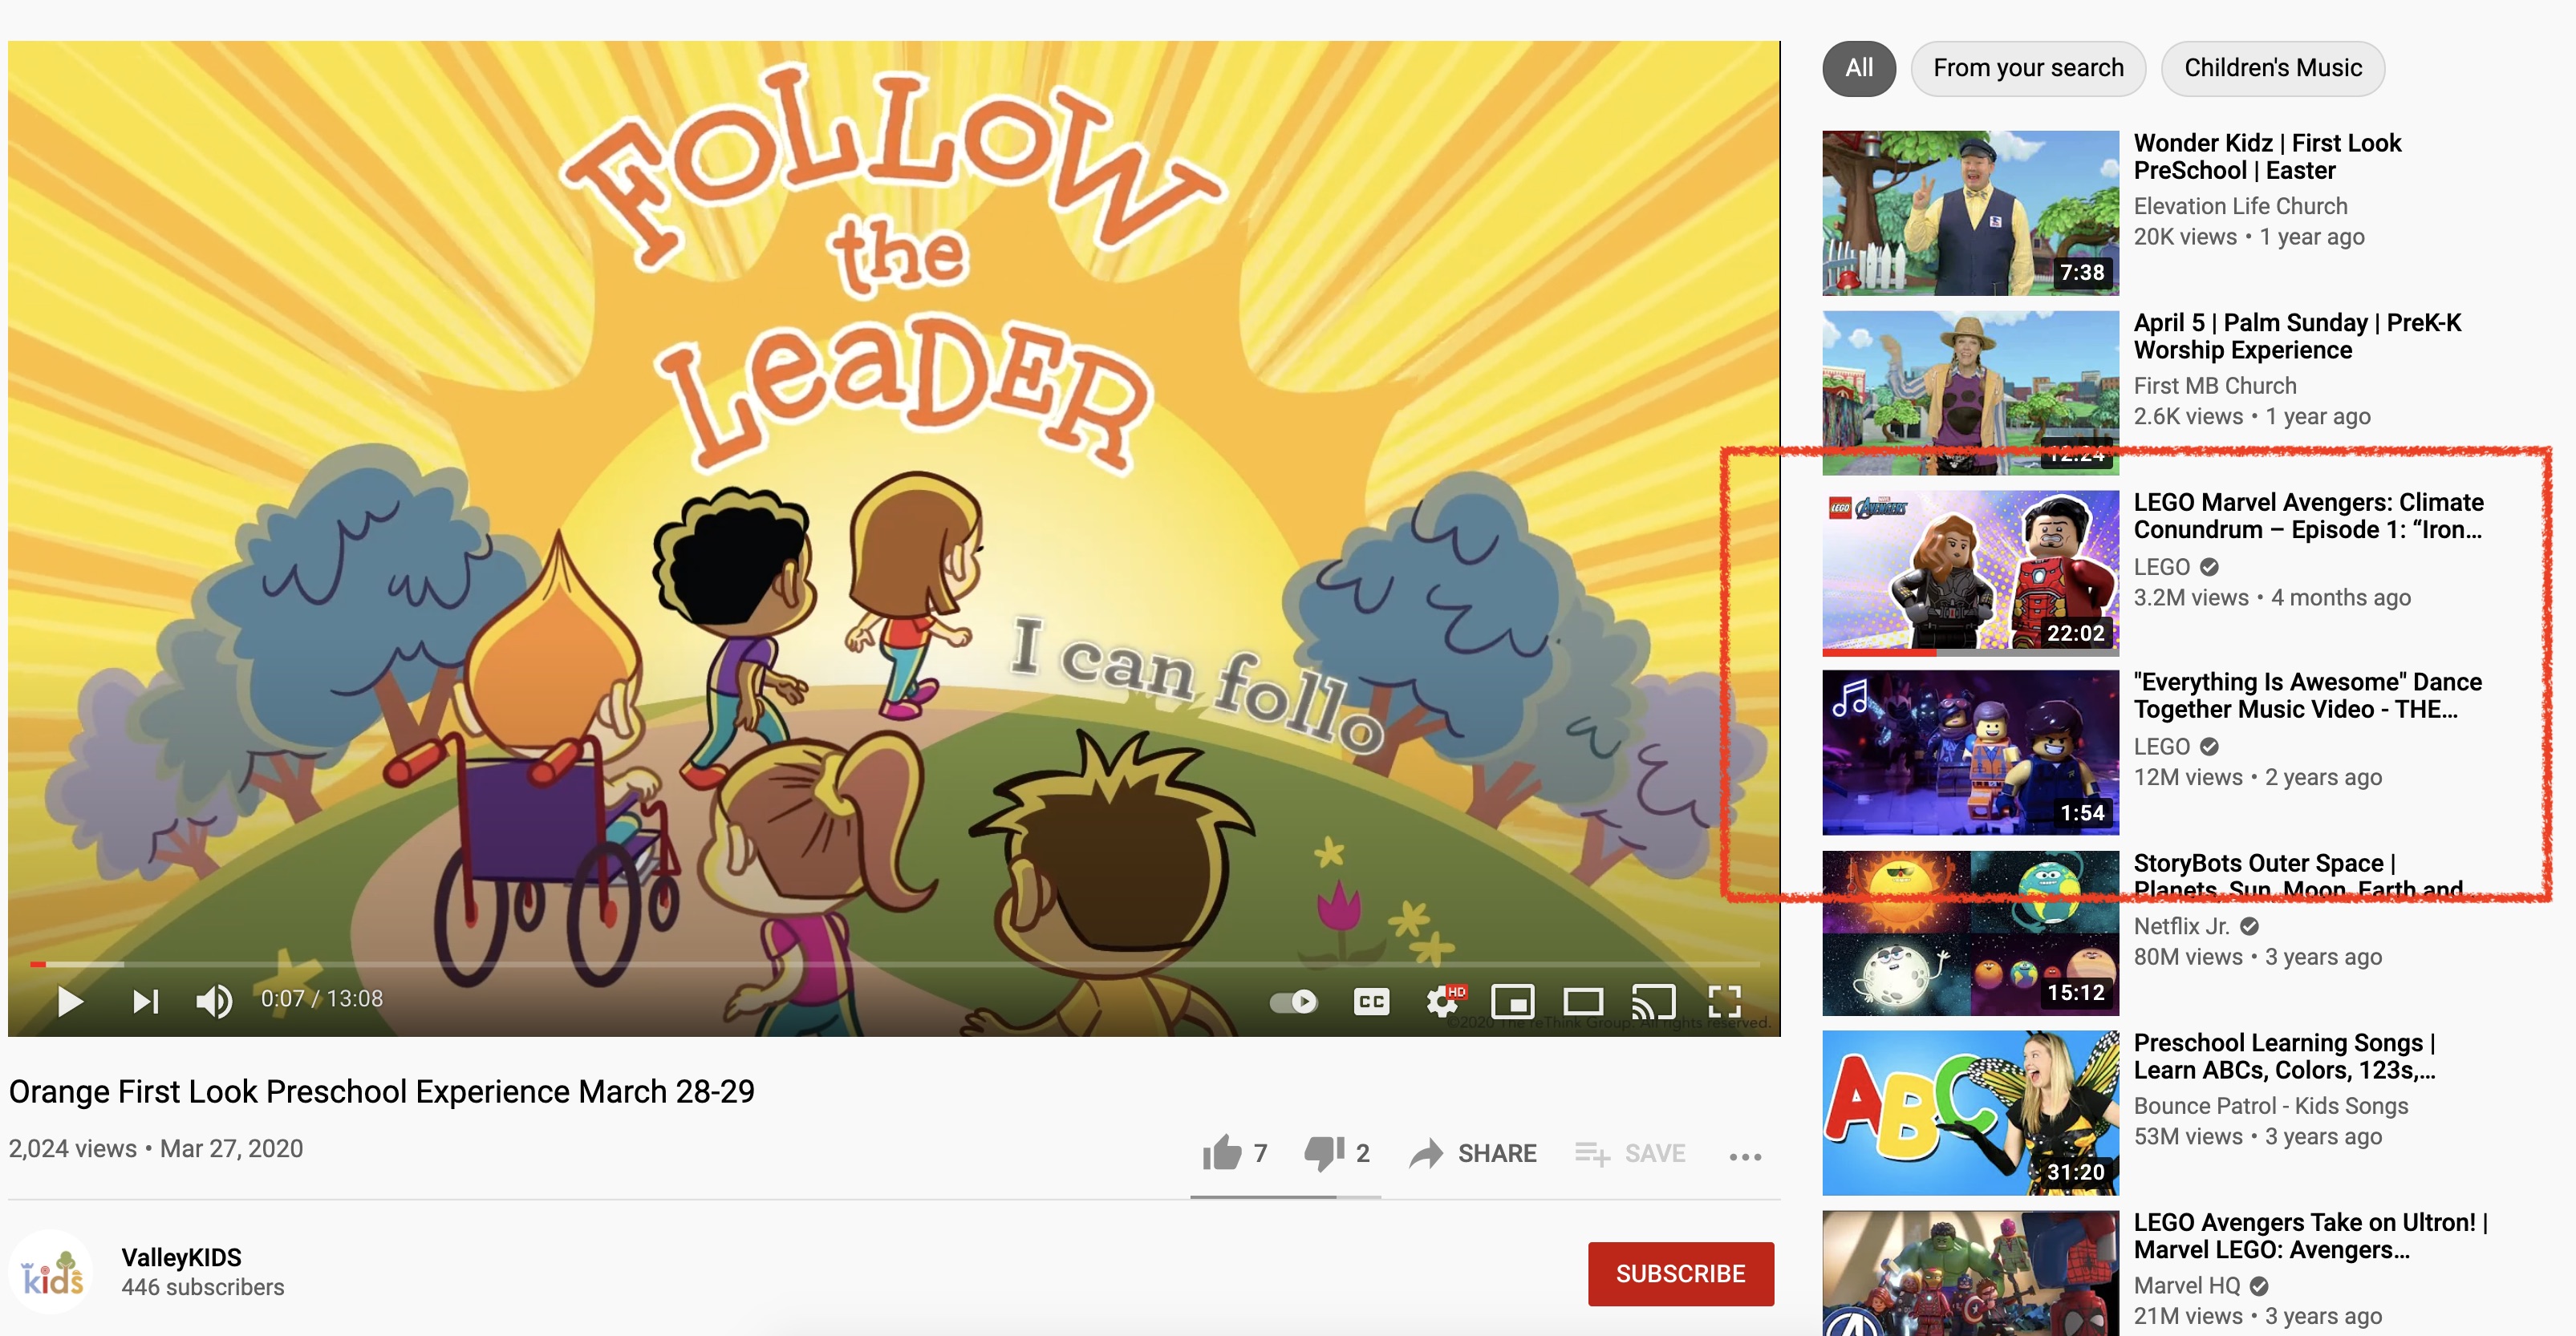Open the miniplayer
Screen dimensions: 2576x1336
point(1512,1002)
